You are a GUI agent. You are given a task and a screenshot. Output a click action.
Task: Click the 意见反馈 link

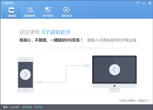coord(27,107)
